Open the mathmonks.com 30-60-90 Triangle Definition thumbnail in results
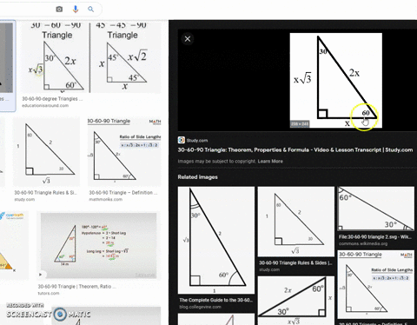Screen dimensions: 417x325 tap(124, 151)
